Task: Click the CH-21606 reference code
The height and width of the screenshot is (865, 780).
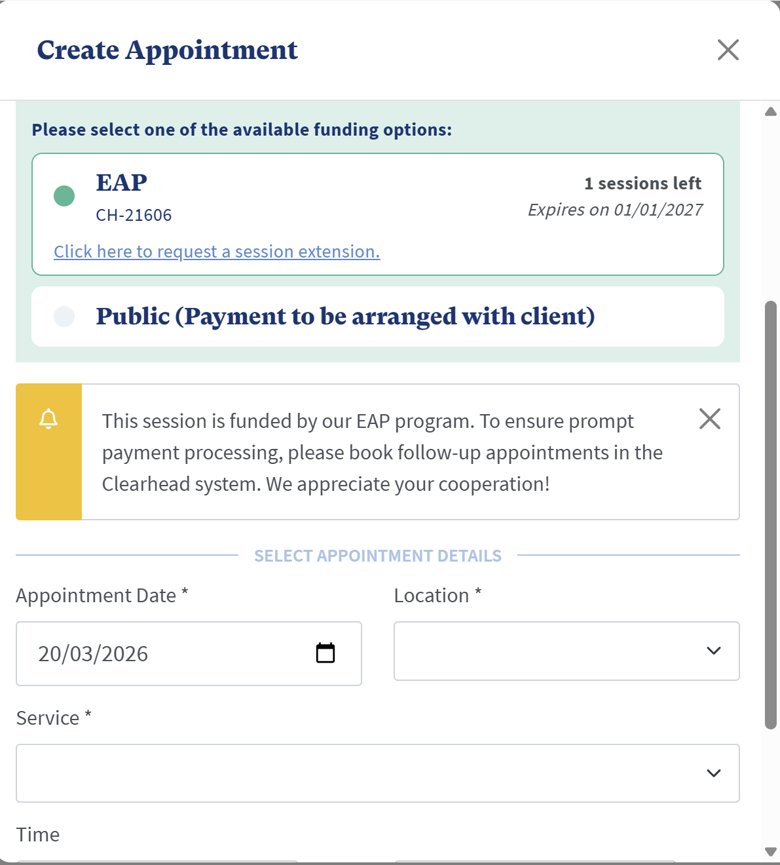Action: (x=134, y=215)
